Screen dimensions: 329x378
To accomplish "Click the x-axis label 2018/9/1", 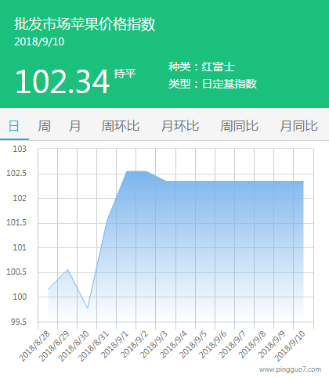I will point(115,344).
